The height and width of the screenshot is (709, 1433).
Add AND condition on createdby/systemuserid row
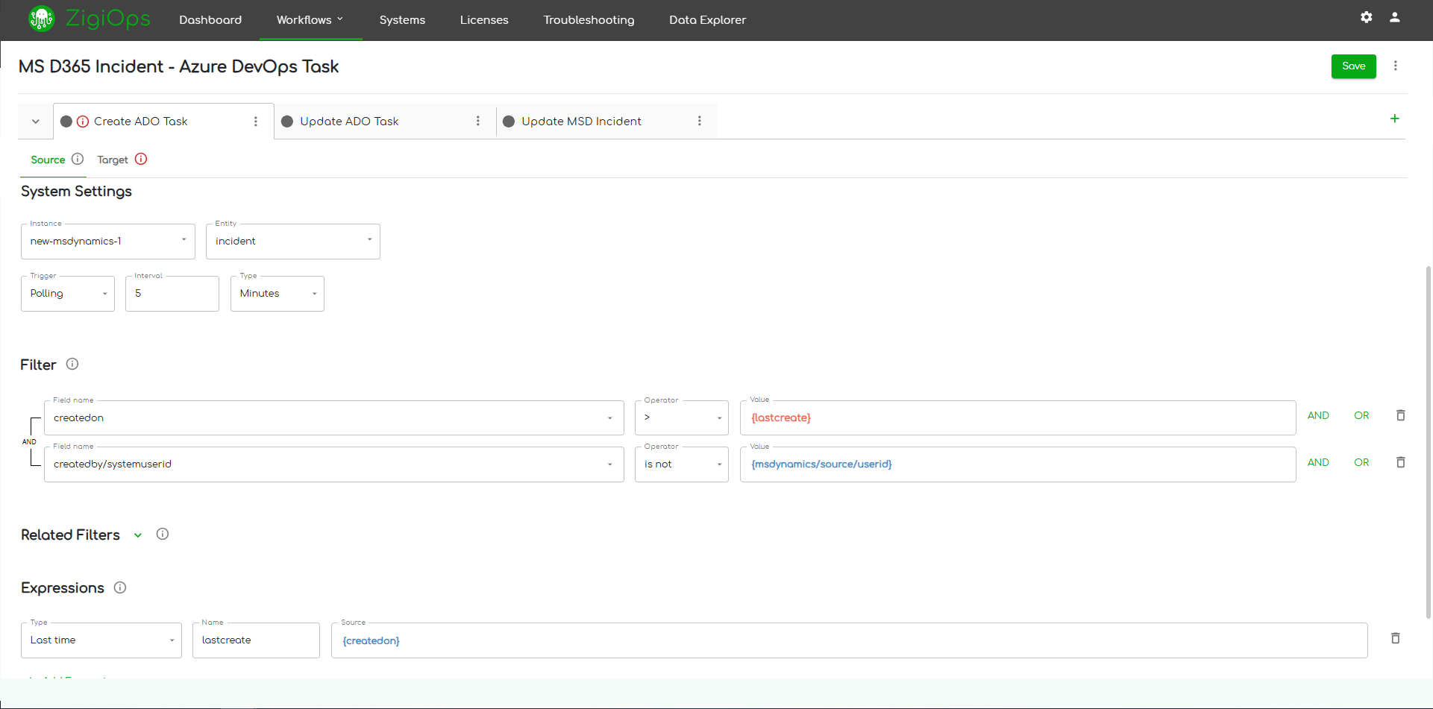click(1318, 462)
